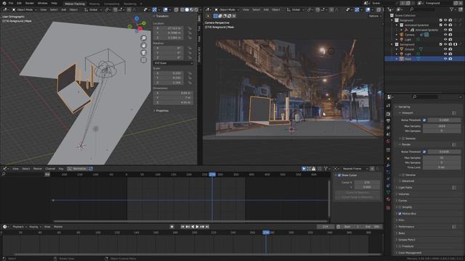
Task: Open the graph editor type icon
Action: pos(5,169)
